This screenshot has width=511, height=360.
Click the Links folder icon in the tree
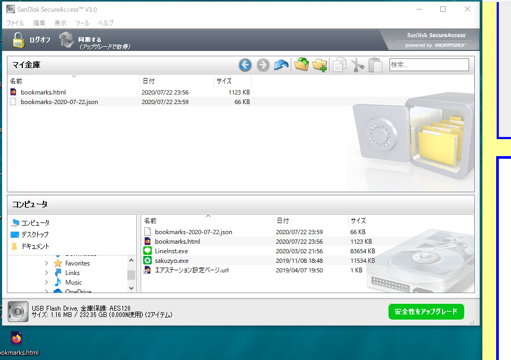tap(58, 272)
